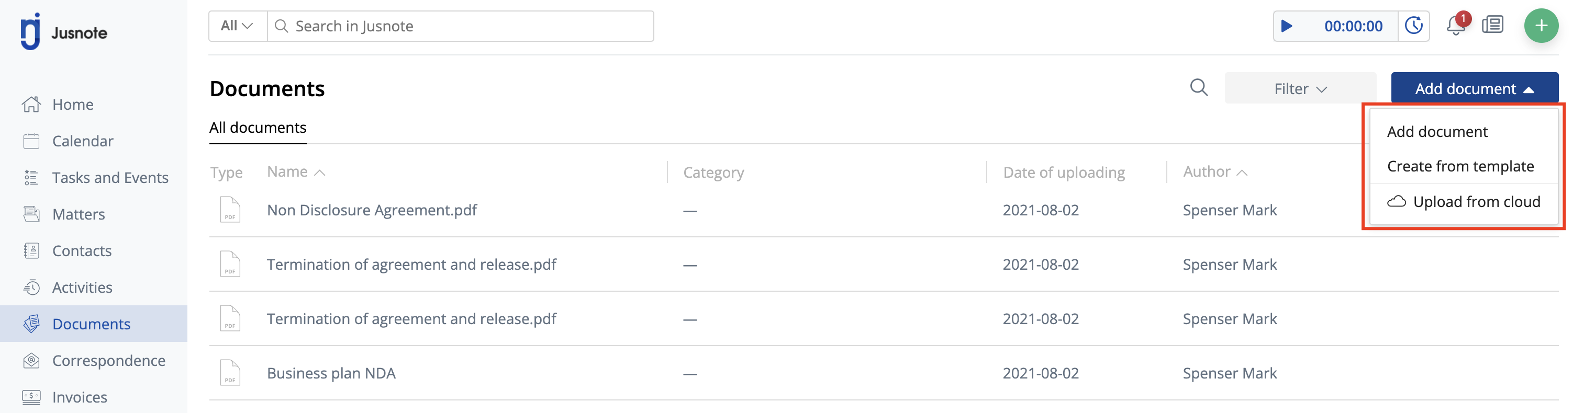Select Create from template in menu

pyautogui.click(x=1460, y=166)
